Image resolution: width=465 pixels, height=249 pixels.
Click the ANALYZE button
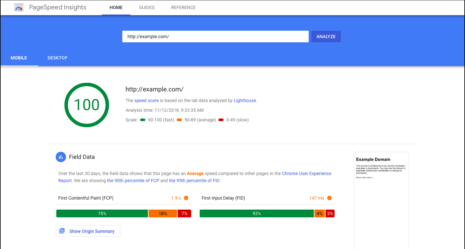coord(326,36)
